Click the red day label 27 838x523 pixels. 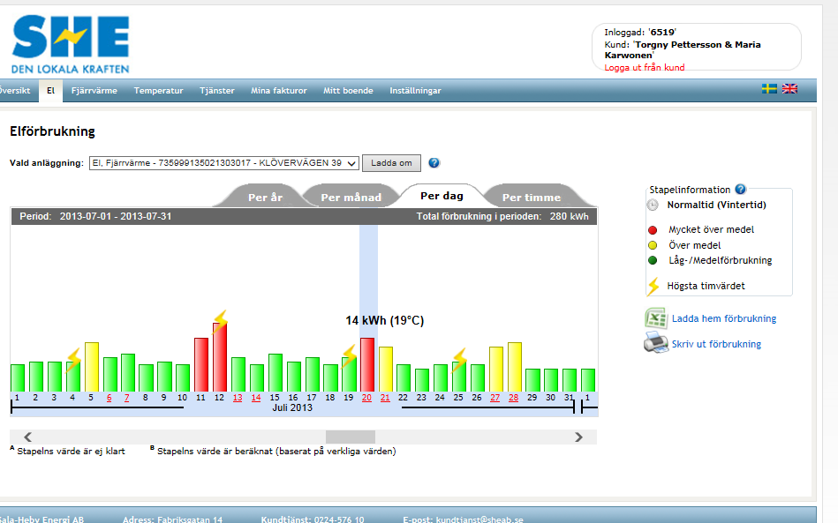[x=494, y=398]
